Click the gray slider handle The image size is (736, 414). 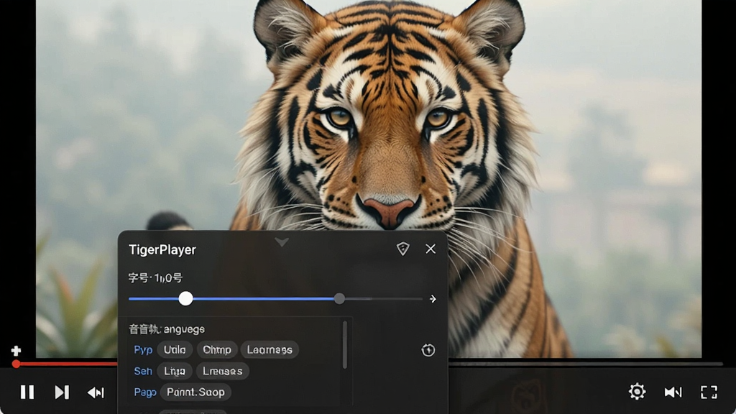tap(339, 298)
